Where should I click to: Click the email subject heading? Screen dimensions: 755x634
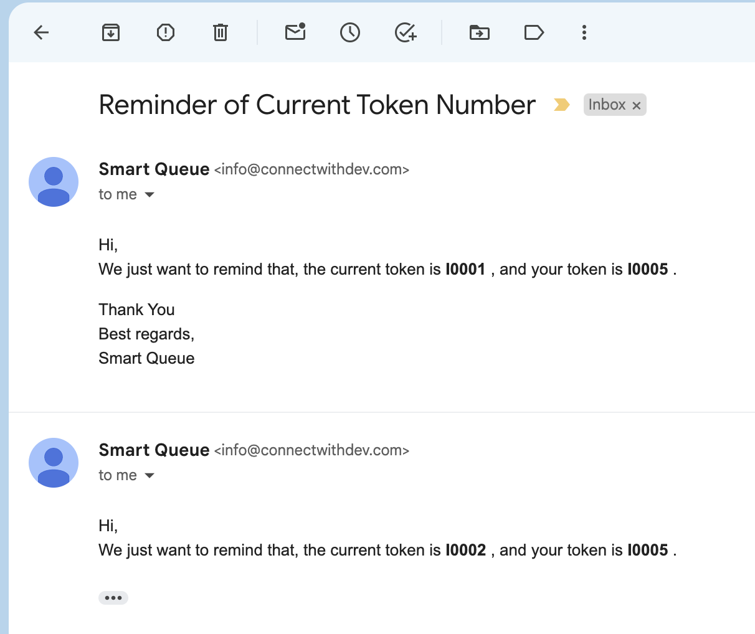click(x=317, y=105)
